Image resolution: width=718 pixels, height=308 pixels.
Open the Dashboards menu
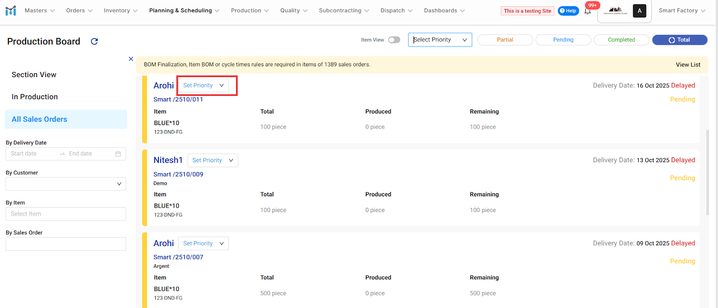[x=444, y=11]
